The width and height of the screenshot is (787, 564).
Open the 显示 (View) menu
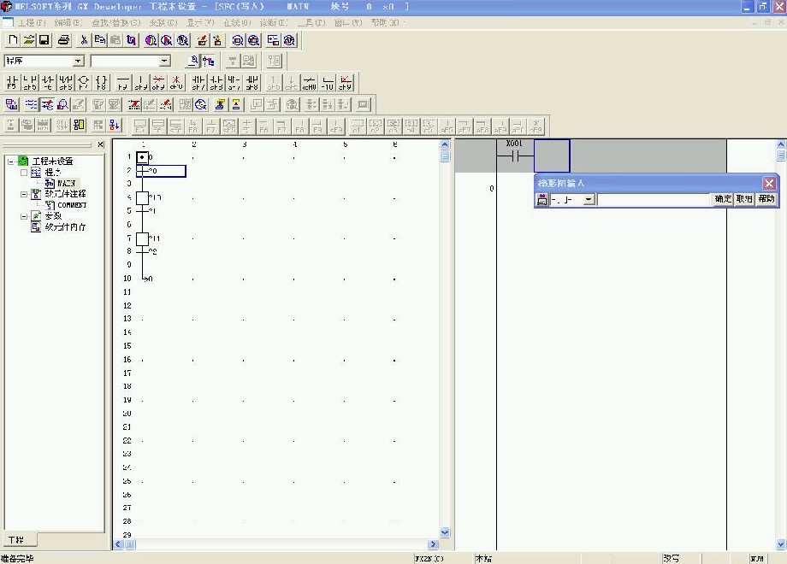[x=200, y=21]
